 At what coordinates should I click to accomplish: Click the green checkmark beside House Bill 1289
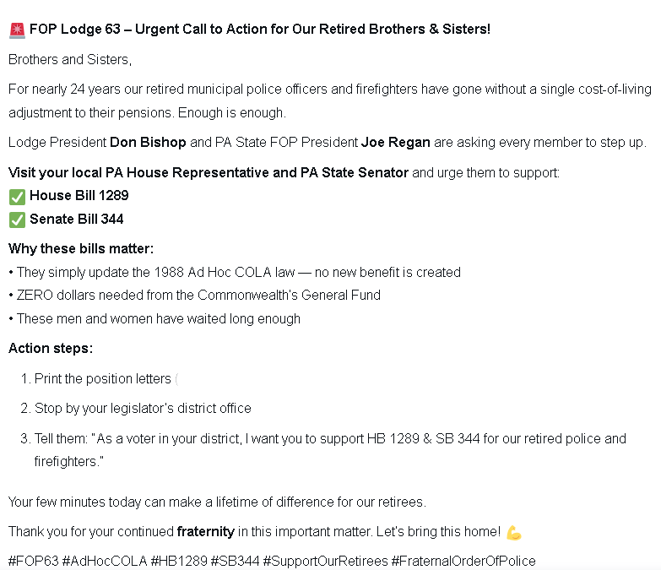click(17, 197)
